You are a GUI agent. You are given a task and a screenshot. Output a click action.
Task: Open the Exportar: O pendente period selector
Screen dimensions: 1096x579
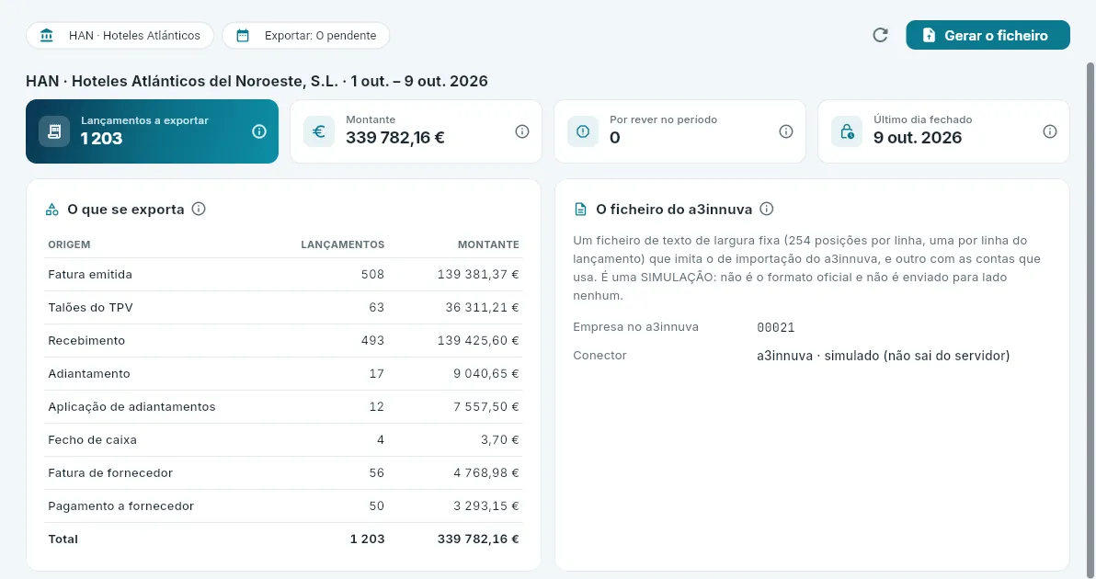[305, 35]
